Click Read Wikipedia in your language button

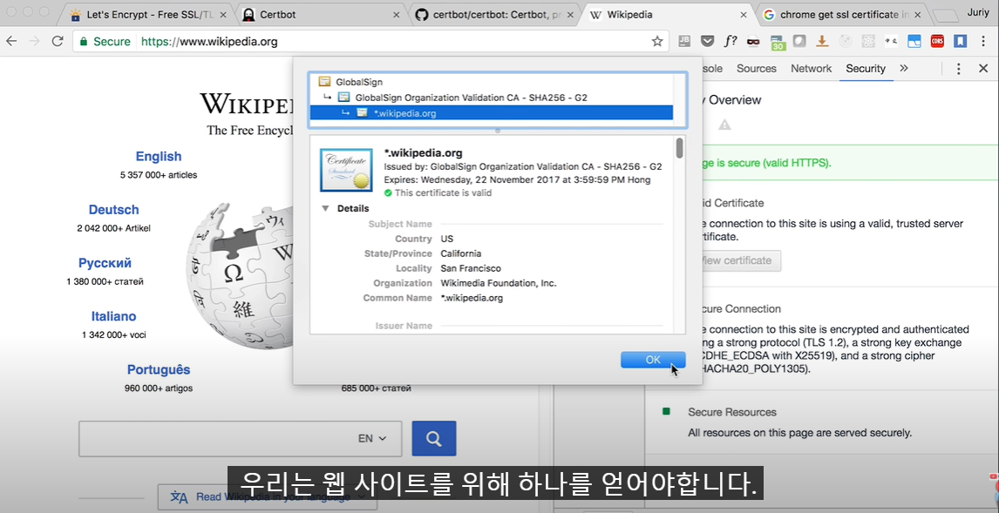pyautogui.click(x=267, y=496)
